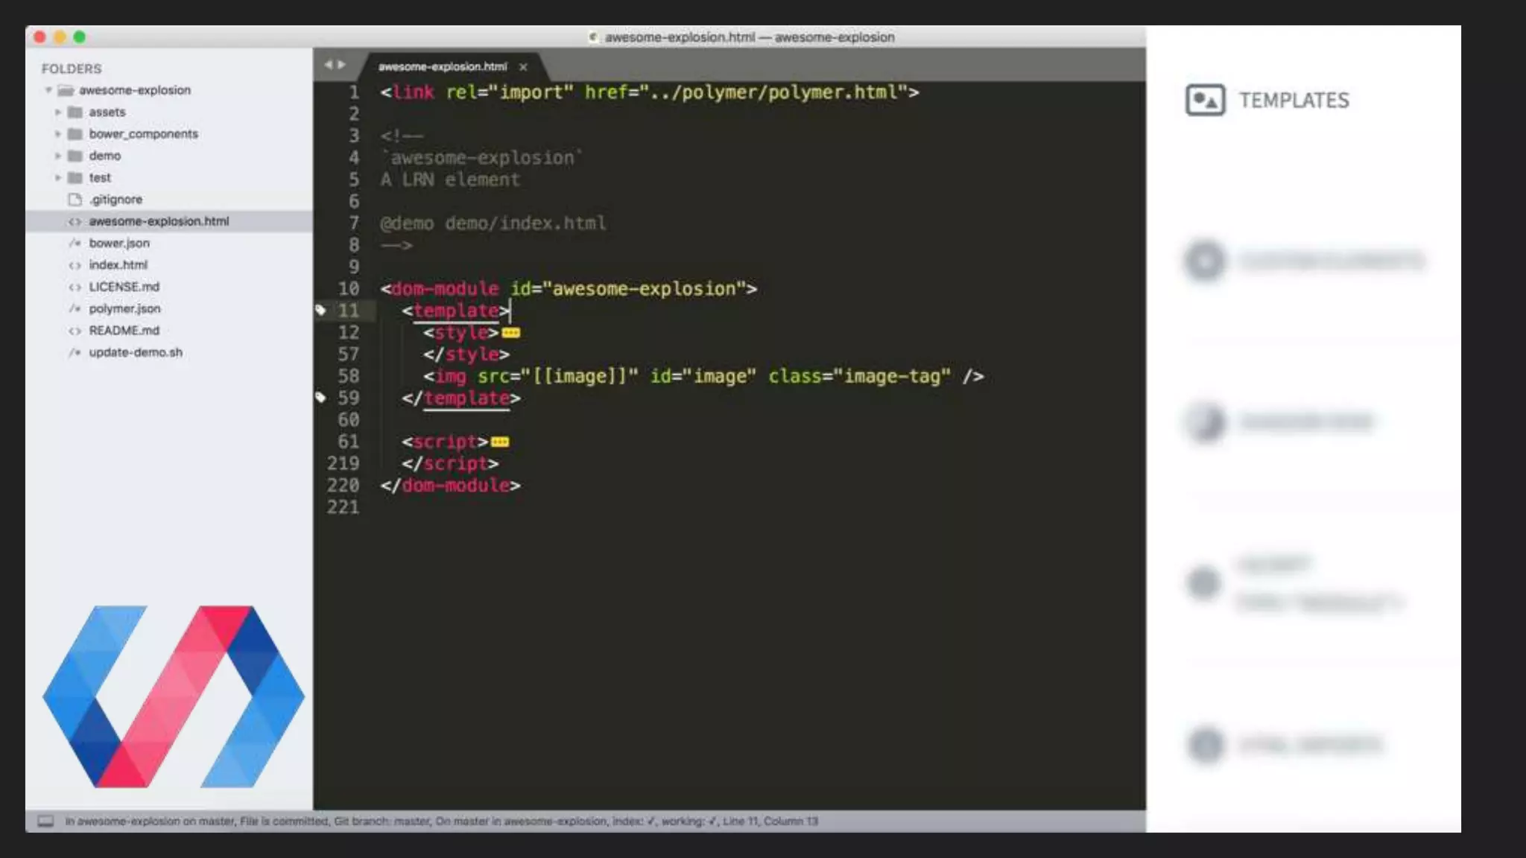
Task: Open the .gitignore file
Action: 115,200
